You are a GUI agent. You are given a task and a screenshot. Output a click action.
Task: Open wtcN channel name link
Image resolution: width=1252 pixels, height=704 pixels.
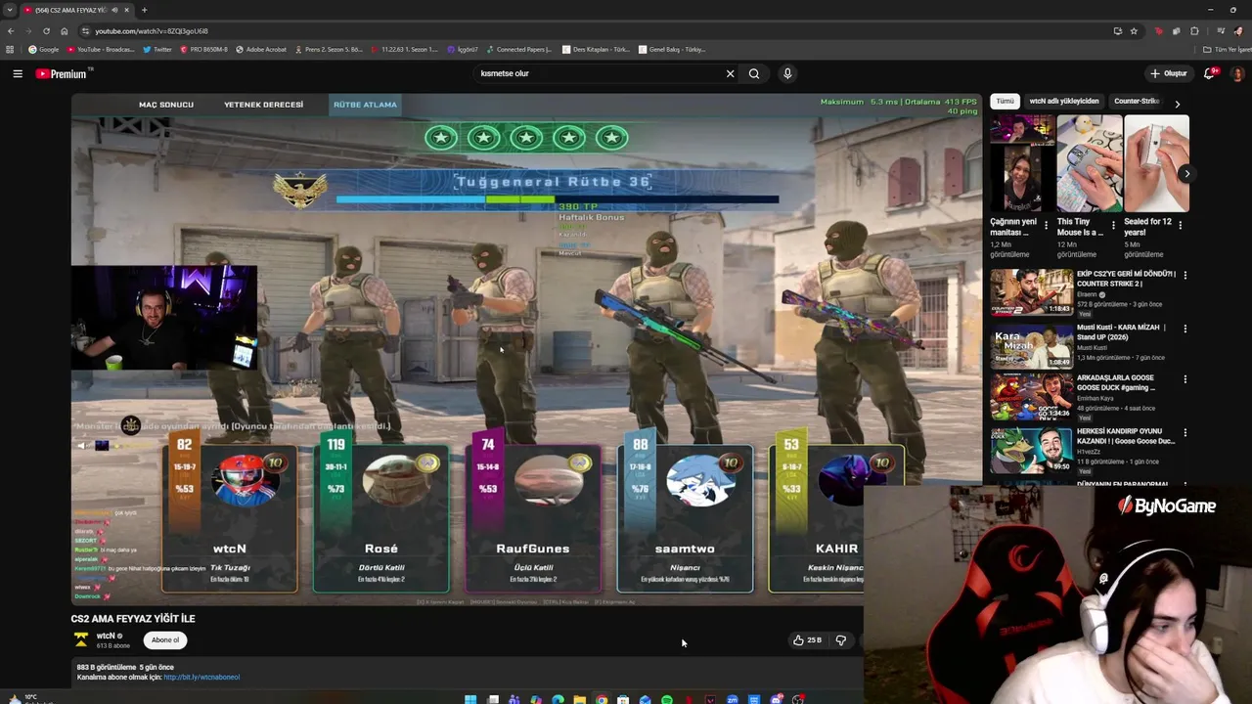click(x=106, y=636)
